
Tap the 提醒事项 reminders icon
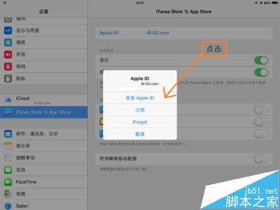8,158
